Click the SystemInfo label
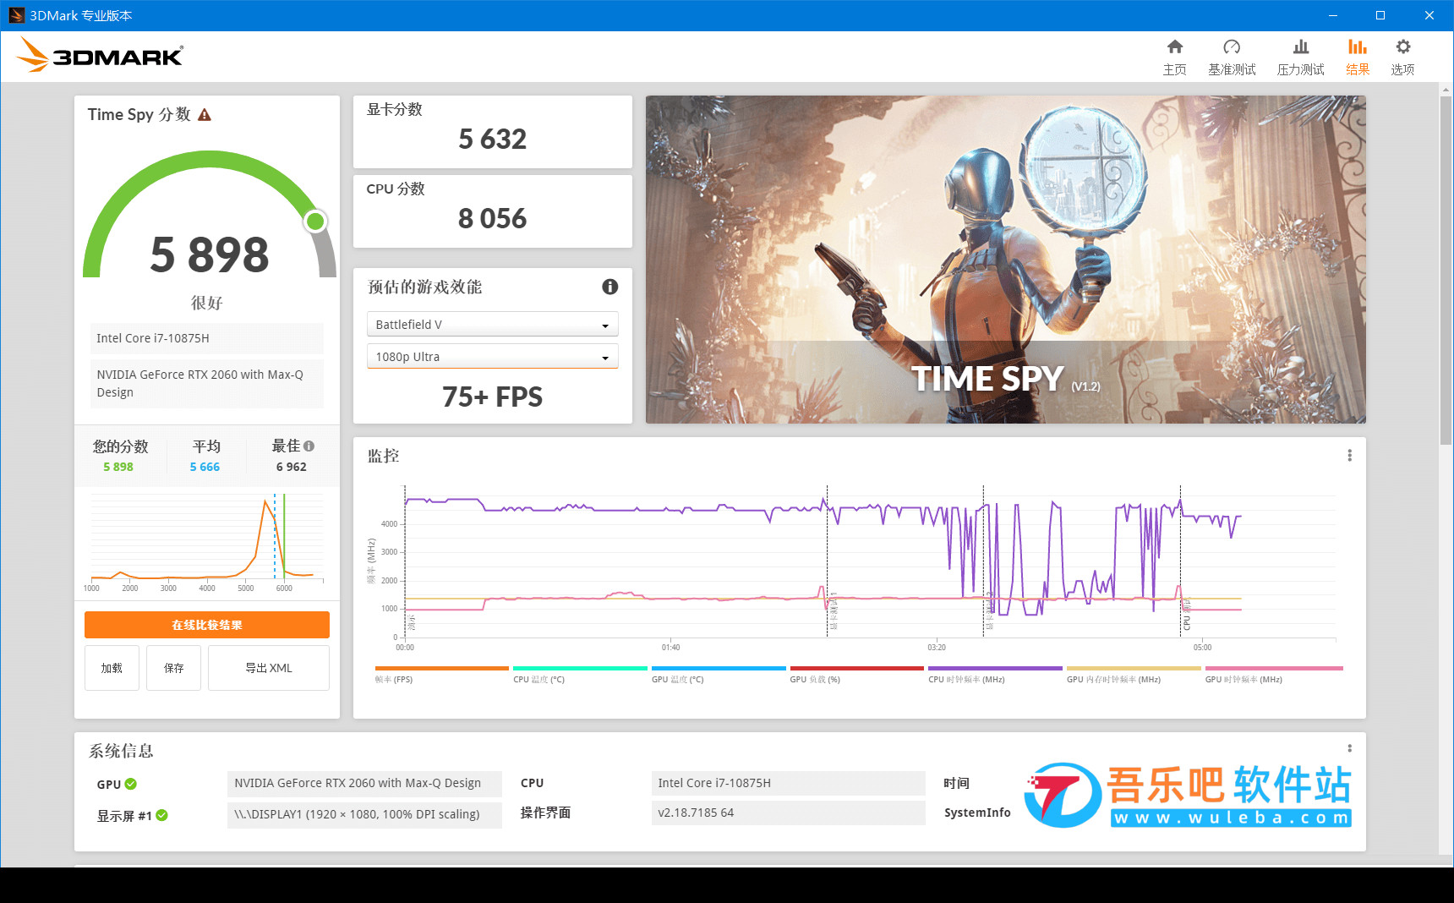The image size is (1454, 903). point(977,813)
